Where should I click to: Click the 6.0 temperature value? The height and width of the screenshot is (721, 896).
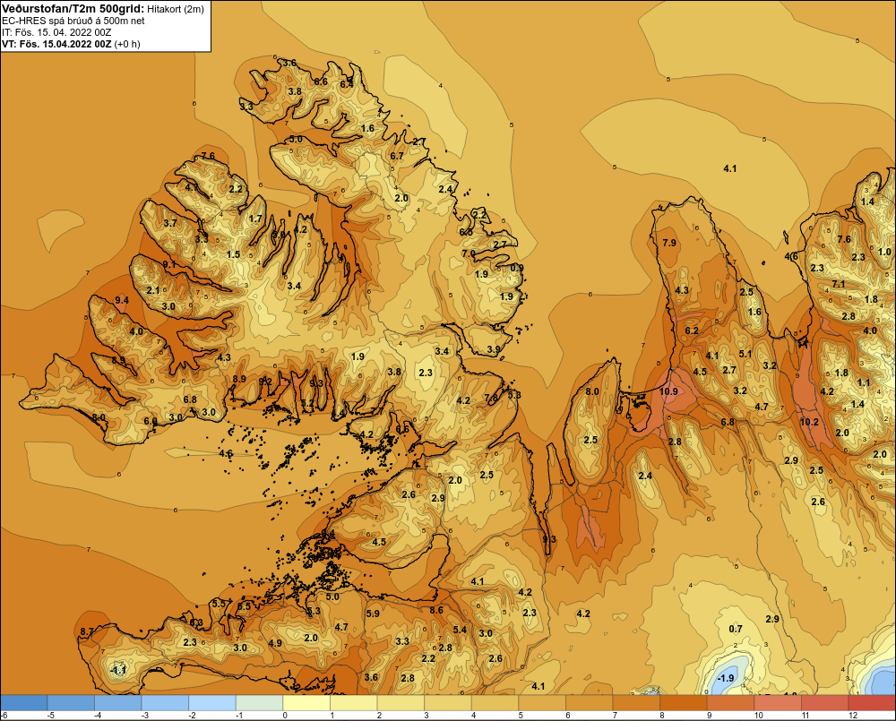click(151, 421)
